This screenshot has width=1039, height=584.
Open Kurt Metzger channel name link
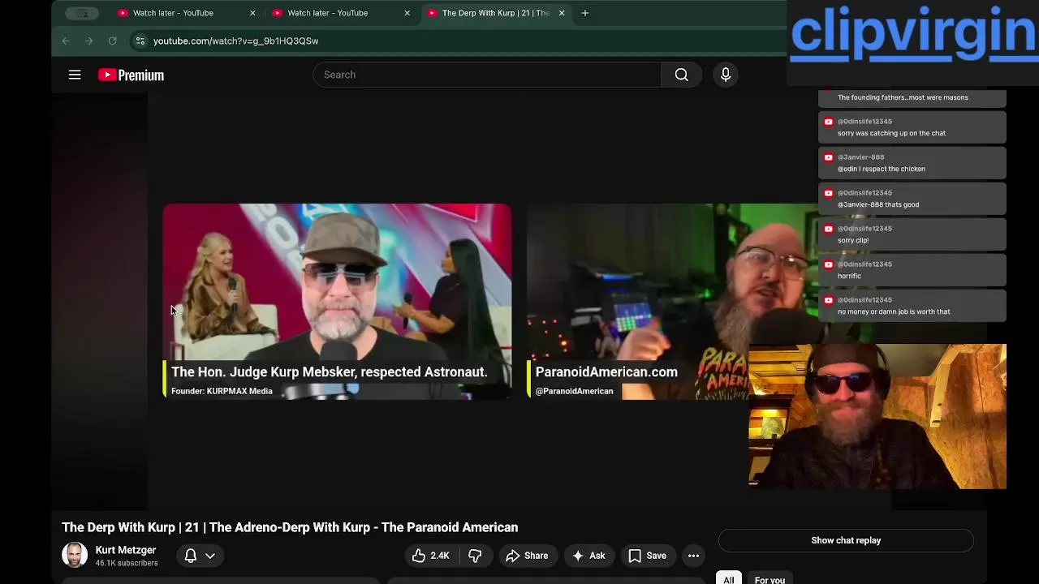(x=126, y=550)
